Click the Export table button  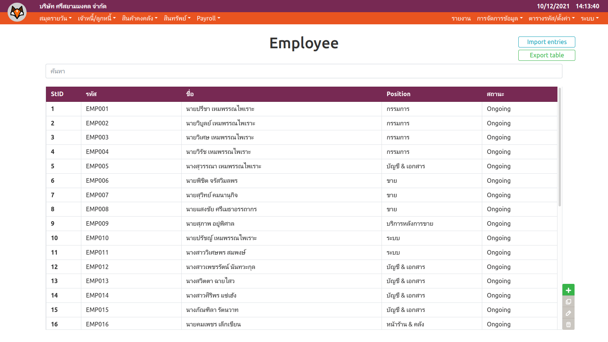click(547, 55)
